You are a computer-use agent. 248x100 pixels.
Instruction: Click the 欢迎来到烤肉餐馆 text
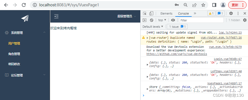click(64, 28)
